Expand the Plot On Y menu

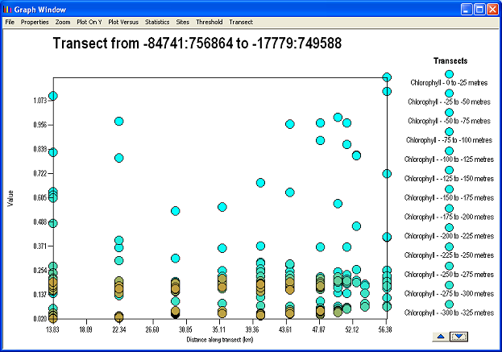click(89, 22)
